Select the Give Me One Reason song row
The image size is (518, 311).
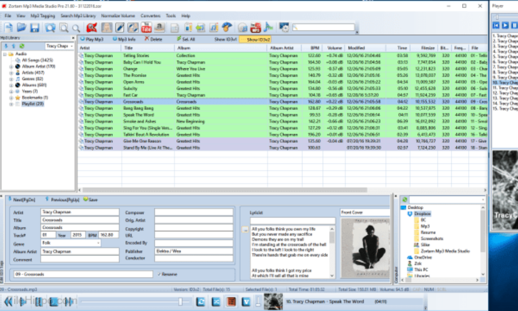(x=282, y=141)
